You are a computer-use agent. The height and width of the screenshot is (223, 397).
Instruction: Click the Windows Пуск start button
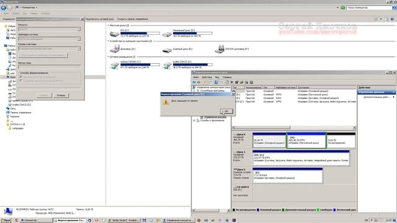coord(6,221)
